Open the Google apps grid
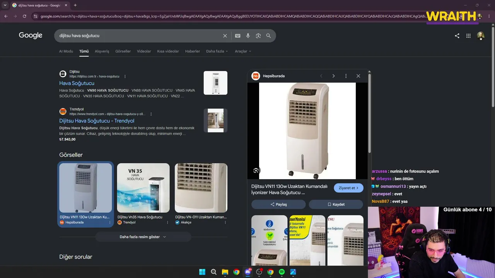 click(468, 36)
